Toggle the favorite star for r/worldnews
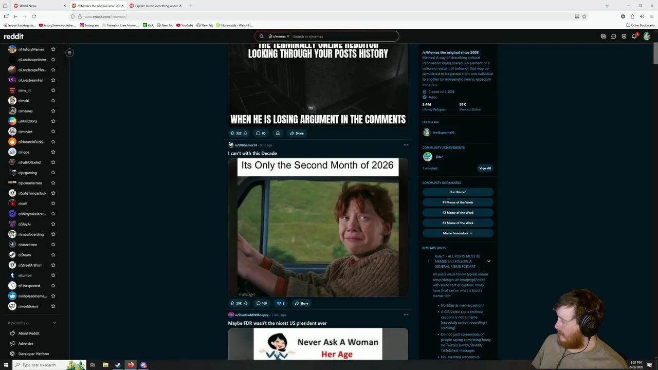 [x=53, y=306]
